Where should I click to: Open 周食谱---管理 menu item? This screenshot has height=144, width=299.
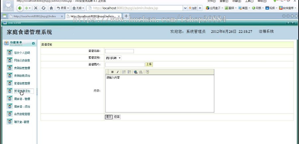22,99
